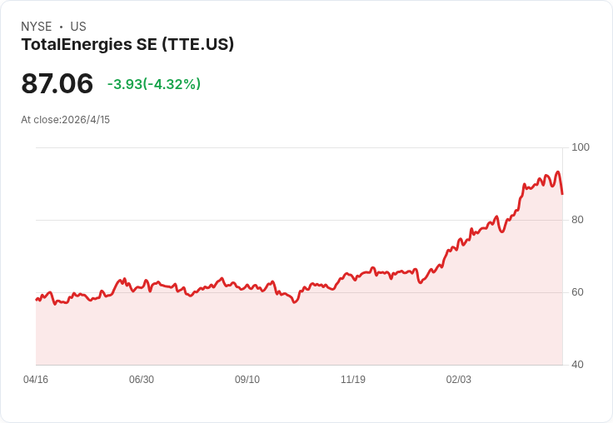This screenshot has height=423, width=613.
Task: Click the line's starting point at 04/16
Action: (37, 300)
